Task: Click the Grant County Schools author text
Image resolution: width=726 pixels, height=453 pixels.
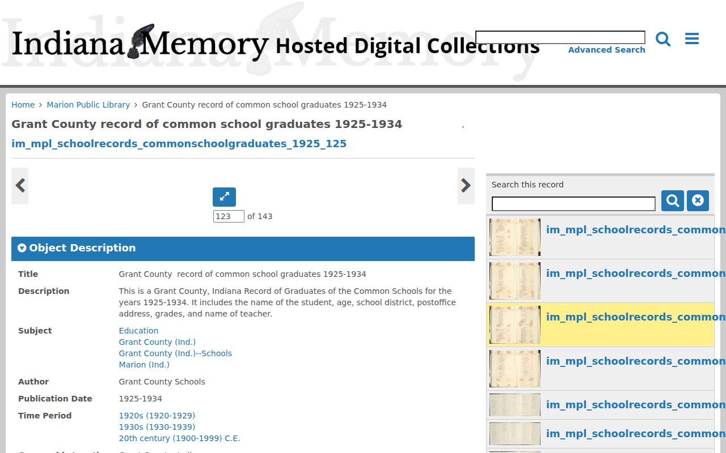Action: [x=162, y=382]
